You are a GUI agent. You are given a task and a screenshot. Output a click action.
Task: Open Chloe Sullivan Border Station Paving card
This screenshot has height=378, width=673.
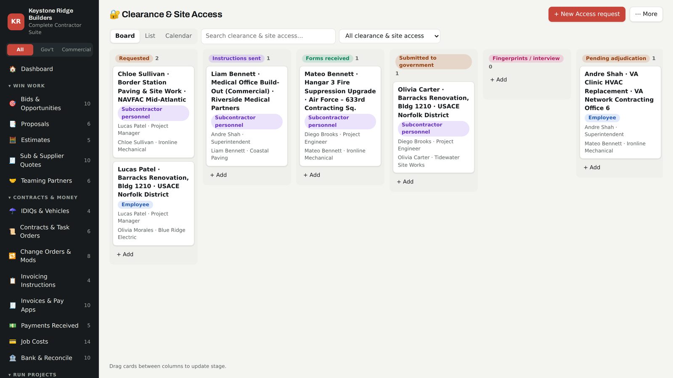point(154,112)
